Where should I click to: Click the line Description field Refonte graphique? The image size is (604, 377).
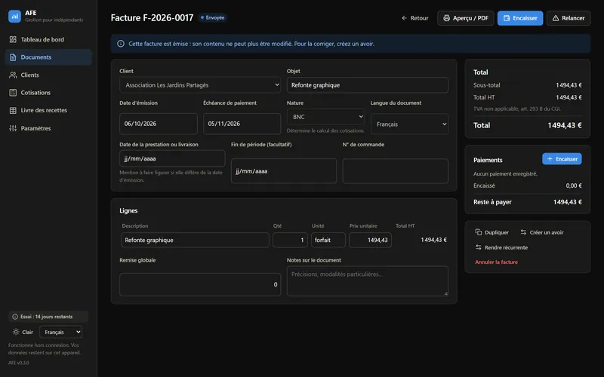point(195,240)
